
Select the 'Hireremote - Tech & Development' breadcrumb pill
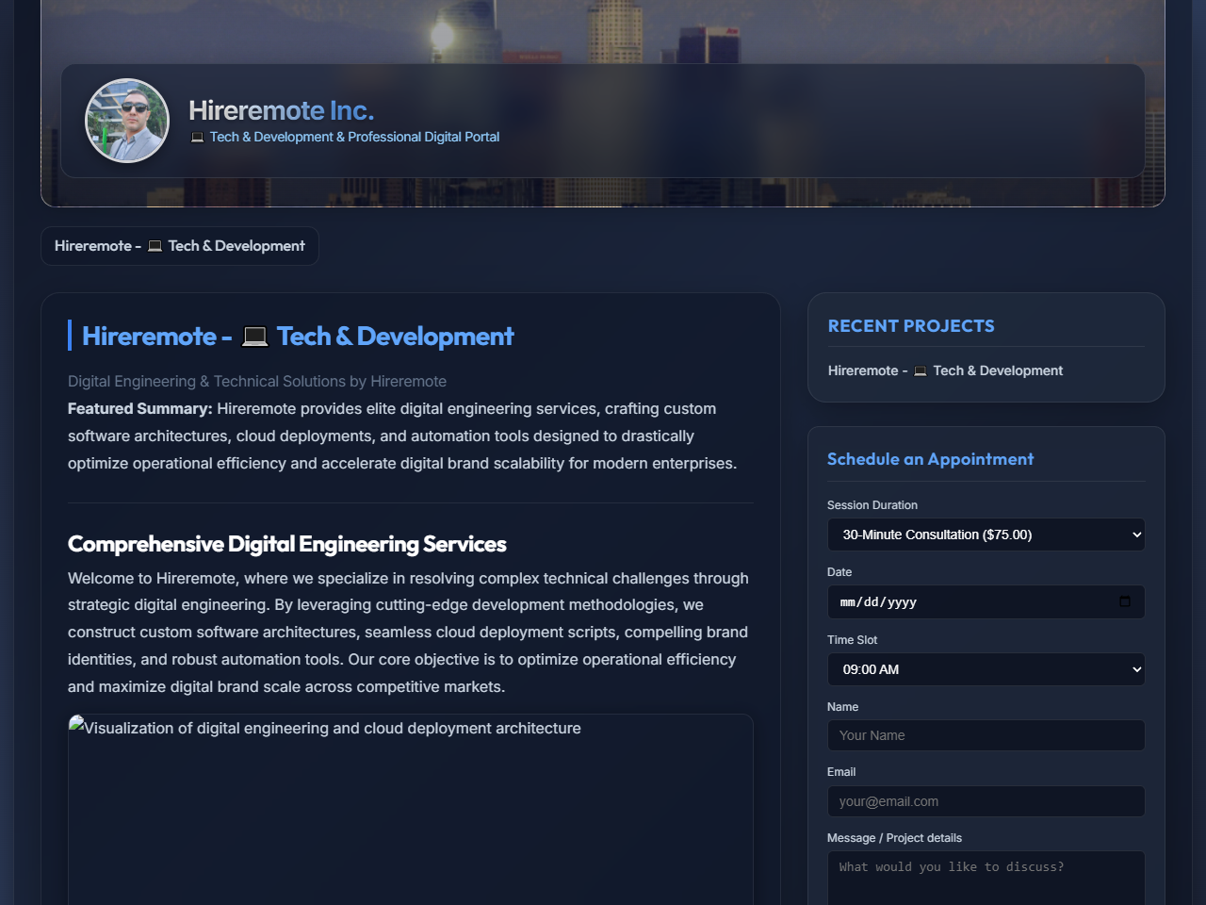point(180,246)
